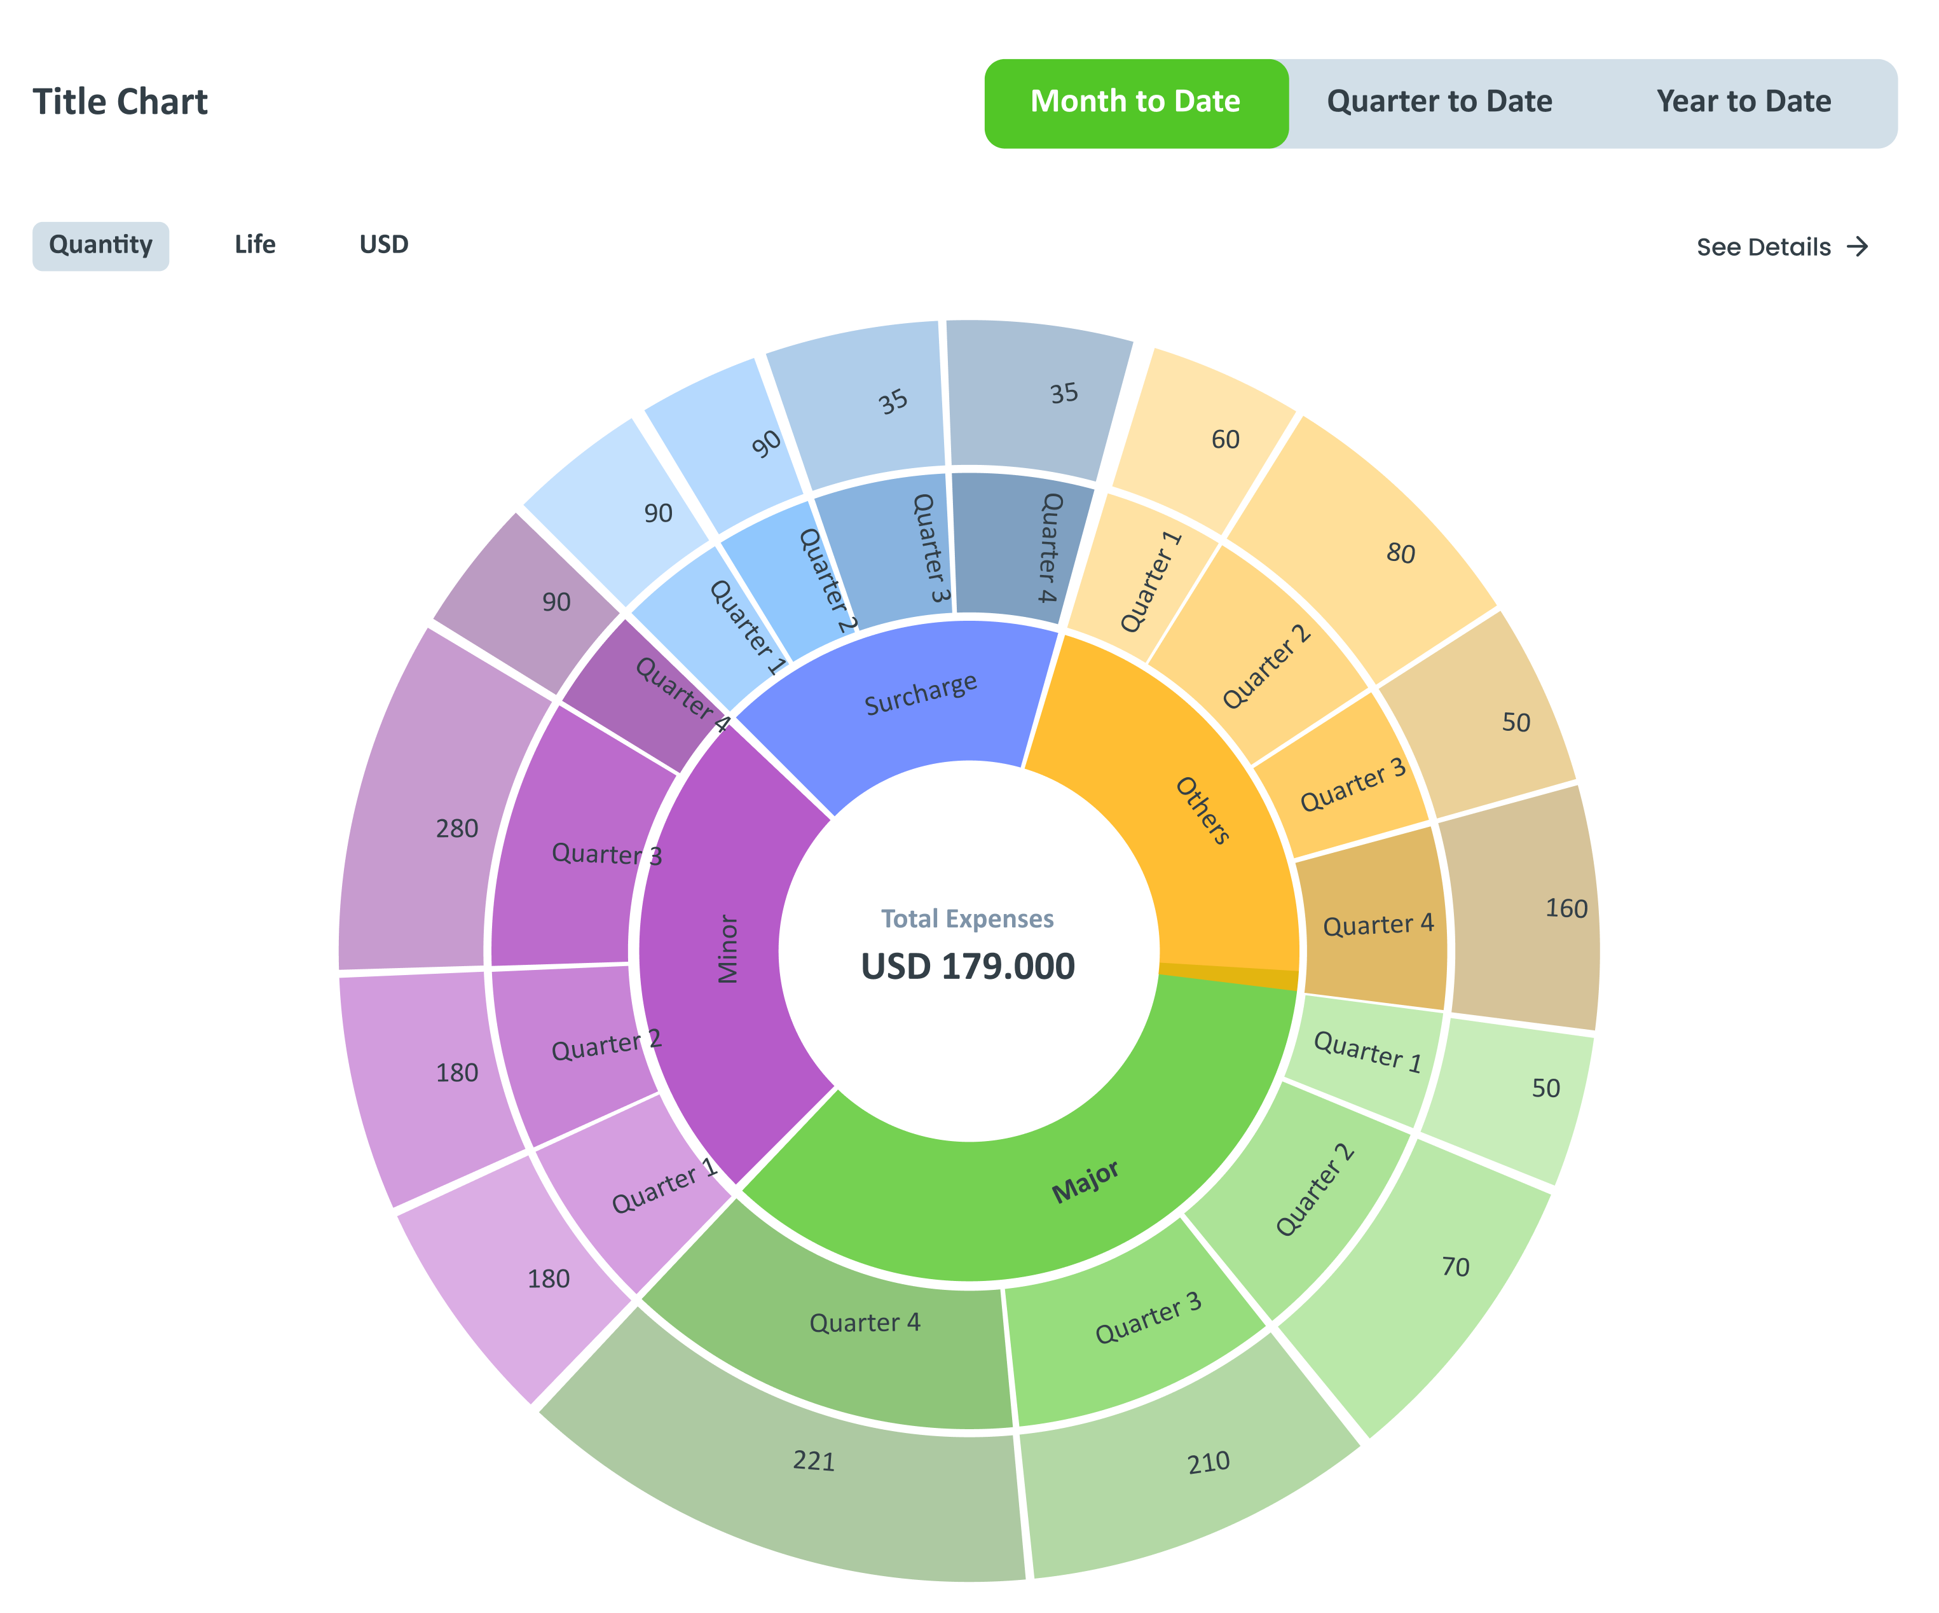This screenshot has width=1939, height=1613.
Task: Select the purple Minor segment
Action: [727, 950]
